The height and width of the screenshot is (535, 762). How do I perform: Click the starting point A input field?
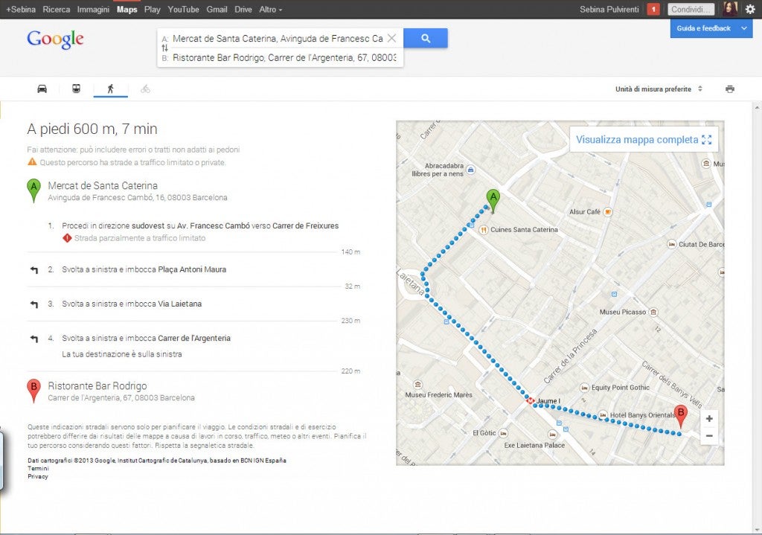click(278, 39)
